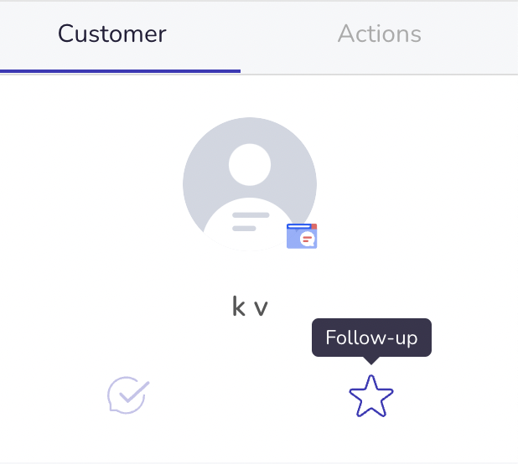Open the customer avatar placeholder image
Image resolution: width=518 pixels, height=464 pixels.
pyautogui.click(x=250, y=184)
